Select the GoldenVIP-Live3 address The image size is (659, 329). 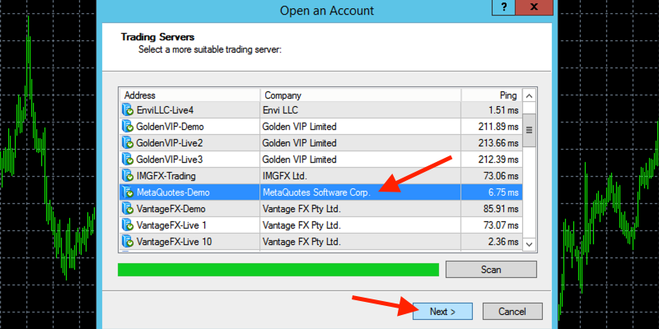point(170,160)
